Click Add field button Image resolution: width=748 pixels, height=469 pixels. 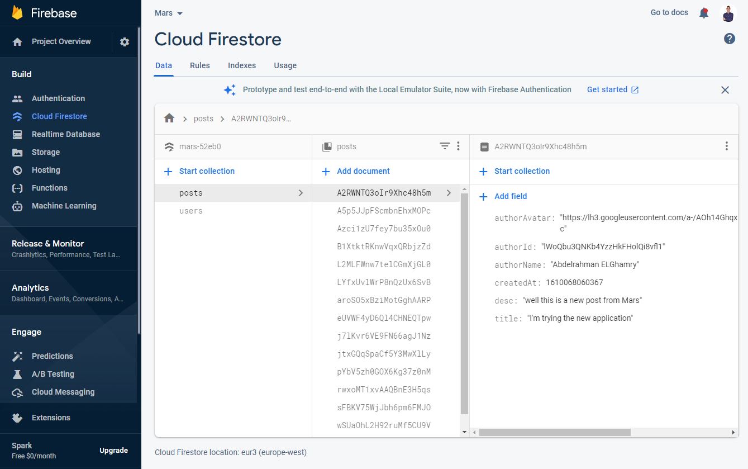pos(511,196)
